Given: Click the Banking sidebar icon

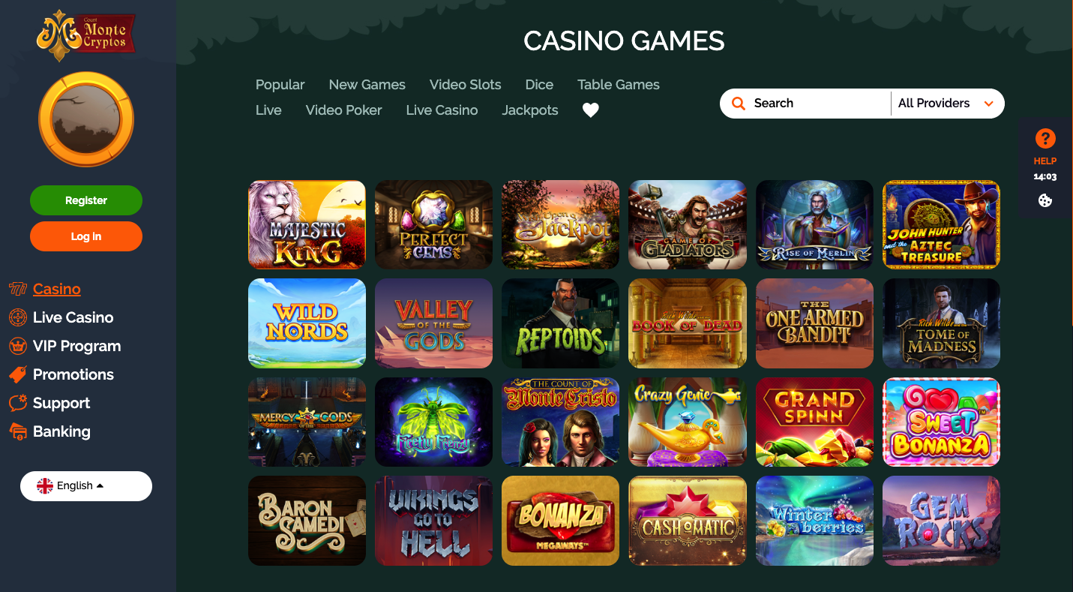Looking at the screenshot, I should tap(17, 431).
